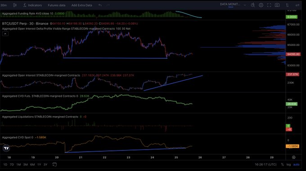
Task: Set range to 3Y
Action: (x=45, y=165)
